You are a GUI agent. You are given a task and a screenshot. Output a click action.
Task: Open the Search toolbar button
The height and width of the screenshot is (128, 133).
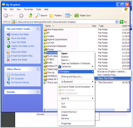[41, 15]
